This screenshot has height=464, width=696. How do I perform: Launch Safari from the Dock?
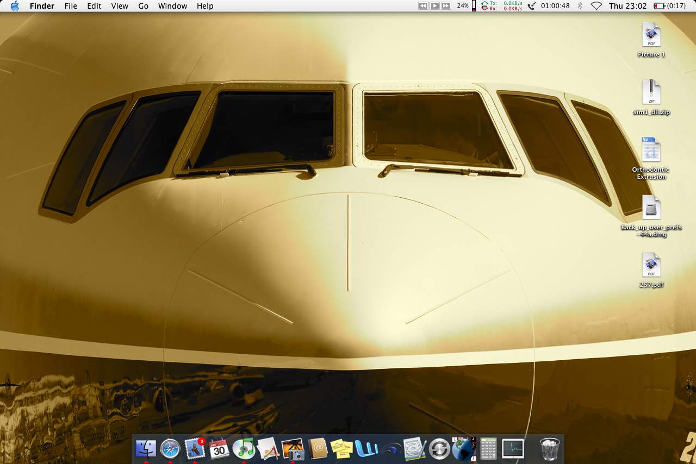pos(170,449)
